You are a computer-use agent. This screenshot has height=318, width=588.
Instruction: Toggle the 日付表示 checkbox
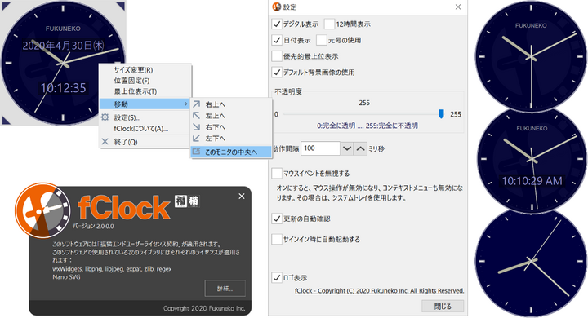277,40
